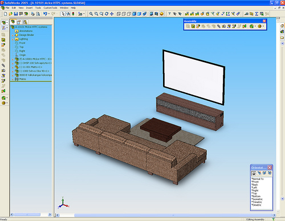The width and height of the screenshot is (285, 221).
Task: Expand the Design Binder tree node
Action: pos(13,35)
